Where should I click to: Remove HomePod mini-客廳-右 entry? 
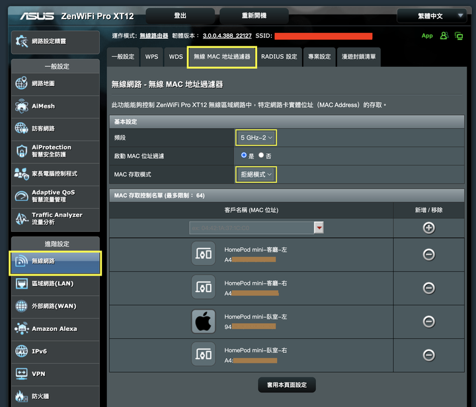click(x=428, y=288)
